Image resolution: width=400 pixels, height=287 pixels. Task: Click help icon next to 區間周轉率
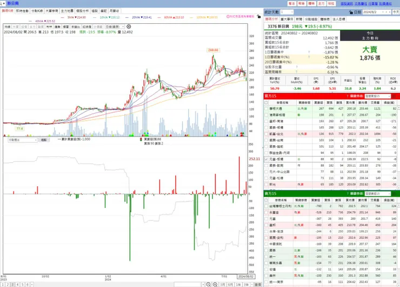(x=296, y=72)
